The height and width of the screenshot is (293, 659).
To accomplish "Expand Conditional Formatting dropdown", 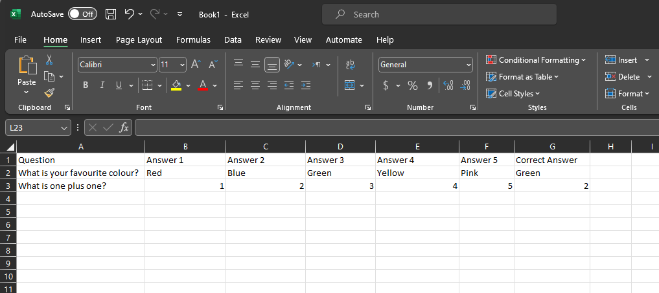I will [x=583, y=60].
